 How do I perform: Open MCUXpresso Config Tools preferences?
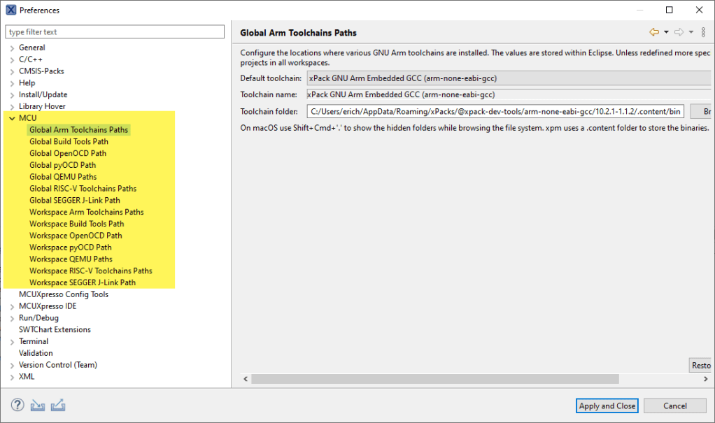tap(63, 294)
